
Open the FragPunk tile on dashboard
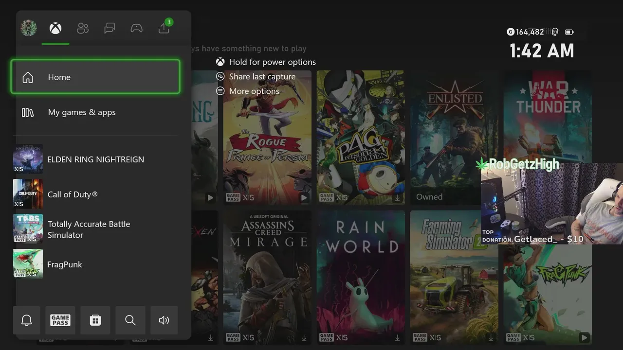(x=548, y=295)
